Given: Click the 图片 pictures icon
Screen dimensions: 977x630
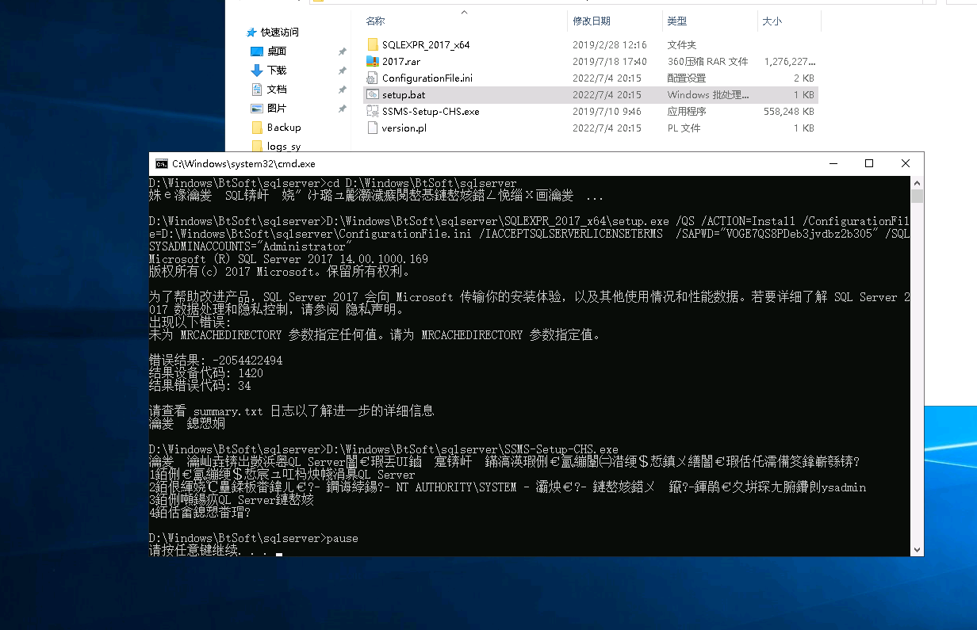Looking at the screenshot, I should (x=257, y=109).
